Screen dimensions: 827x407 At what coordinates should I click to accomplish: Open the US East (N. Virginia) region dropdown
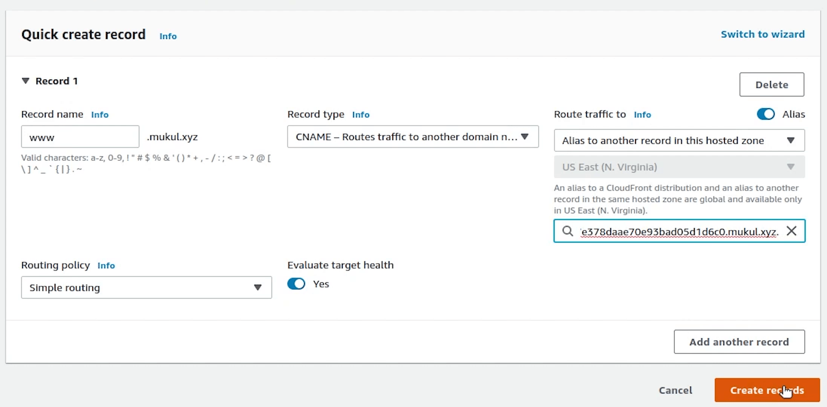click(x=679, y=167)
